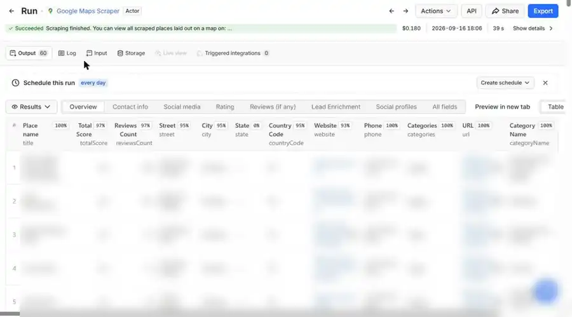Open the blue chat bubble widget

coord(546,291)
